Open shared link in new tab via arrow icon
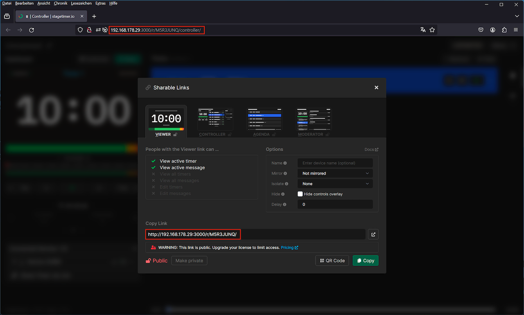 373,234
